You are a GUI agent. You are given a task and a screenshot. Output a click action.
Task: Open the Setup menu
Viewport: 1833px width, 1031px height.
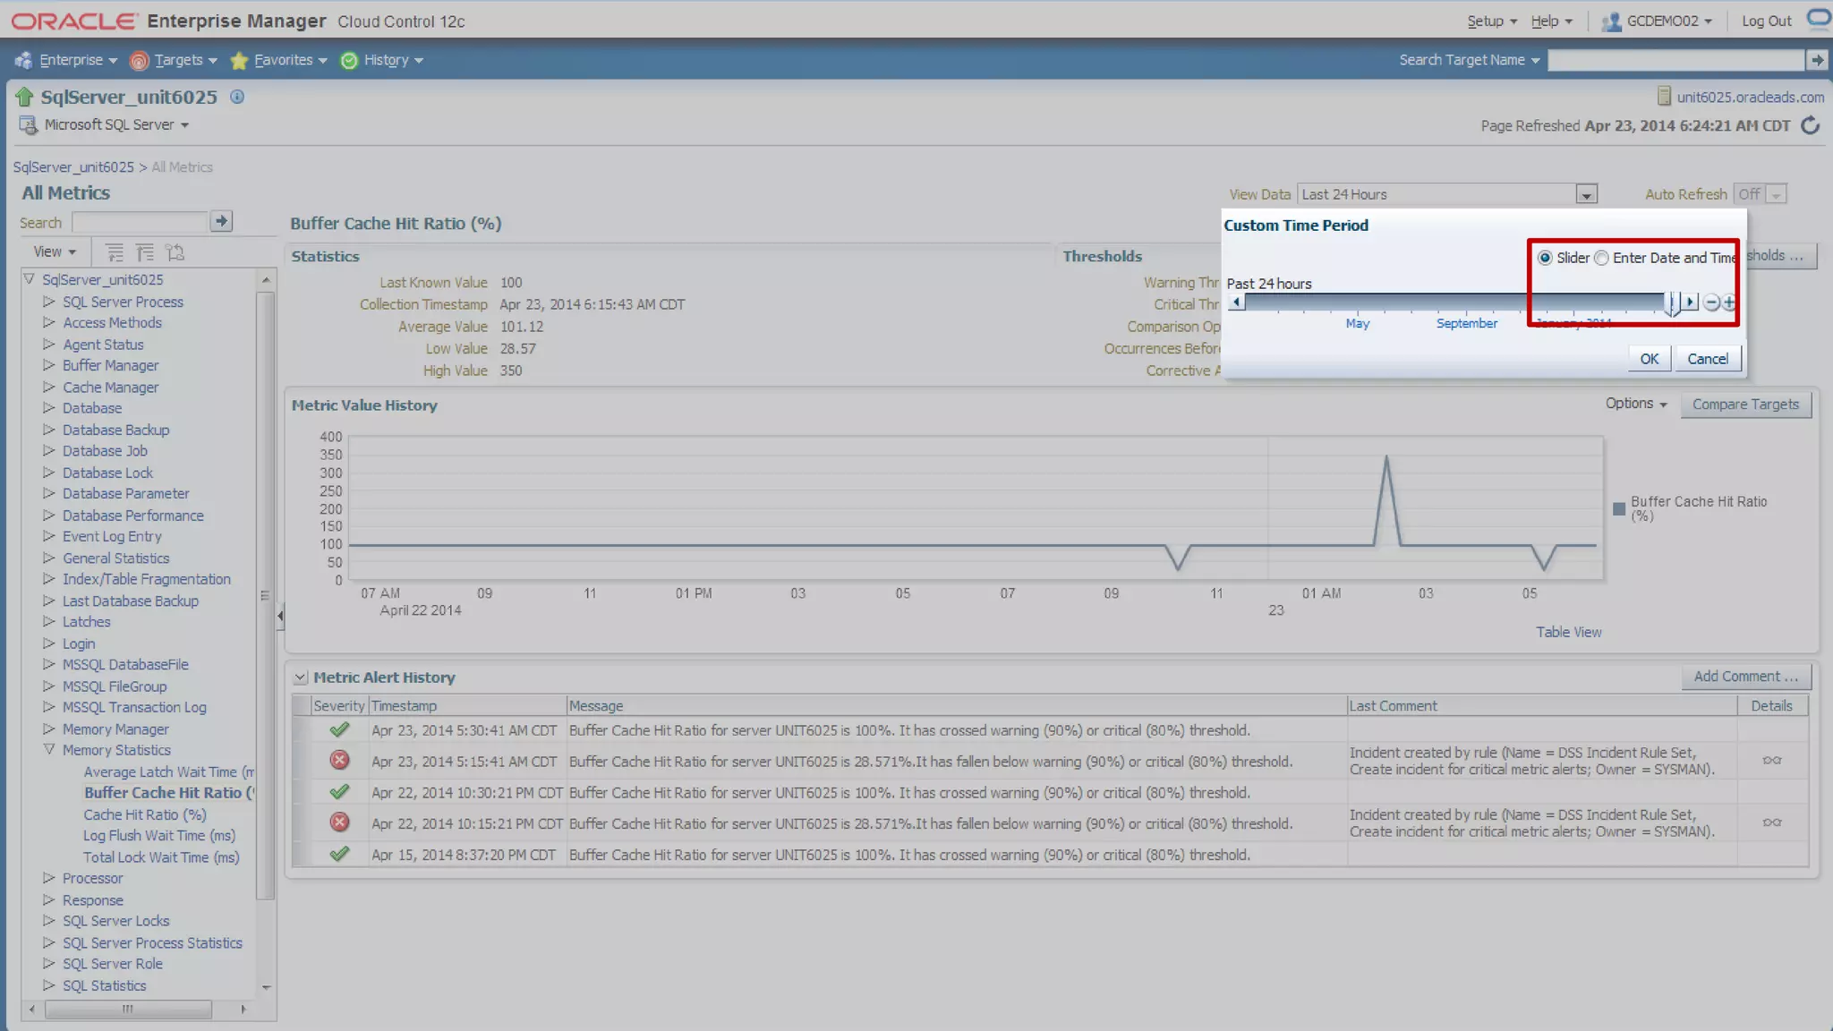[x=1492, y=21]
